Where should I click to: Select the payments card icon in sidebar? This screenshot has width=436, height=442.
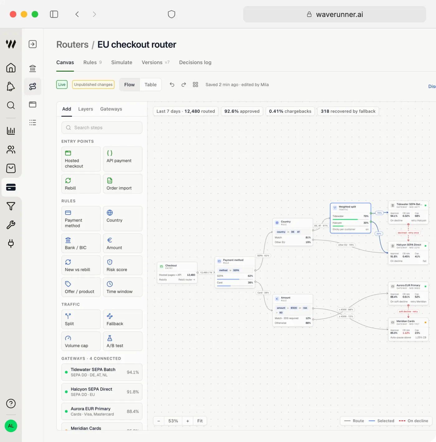coord(11,187)
